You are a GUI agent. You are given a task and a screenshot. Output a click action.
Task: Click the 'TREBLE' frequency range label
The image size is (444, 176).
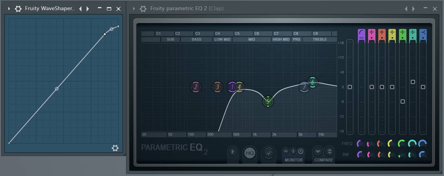[320, 40]
